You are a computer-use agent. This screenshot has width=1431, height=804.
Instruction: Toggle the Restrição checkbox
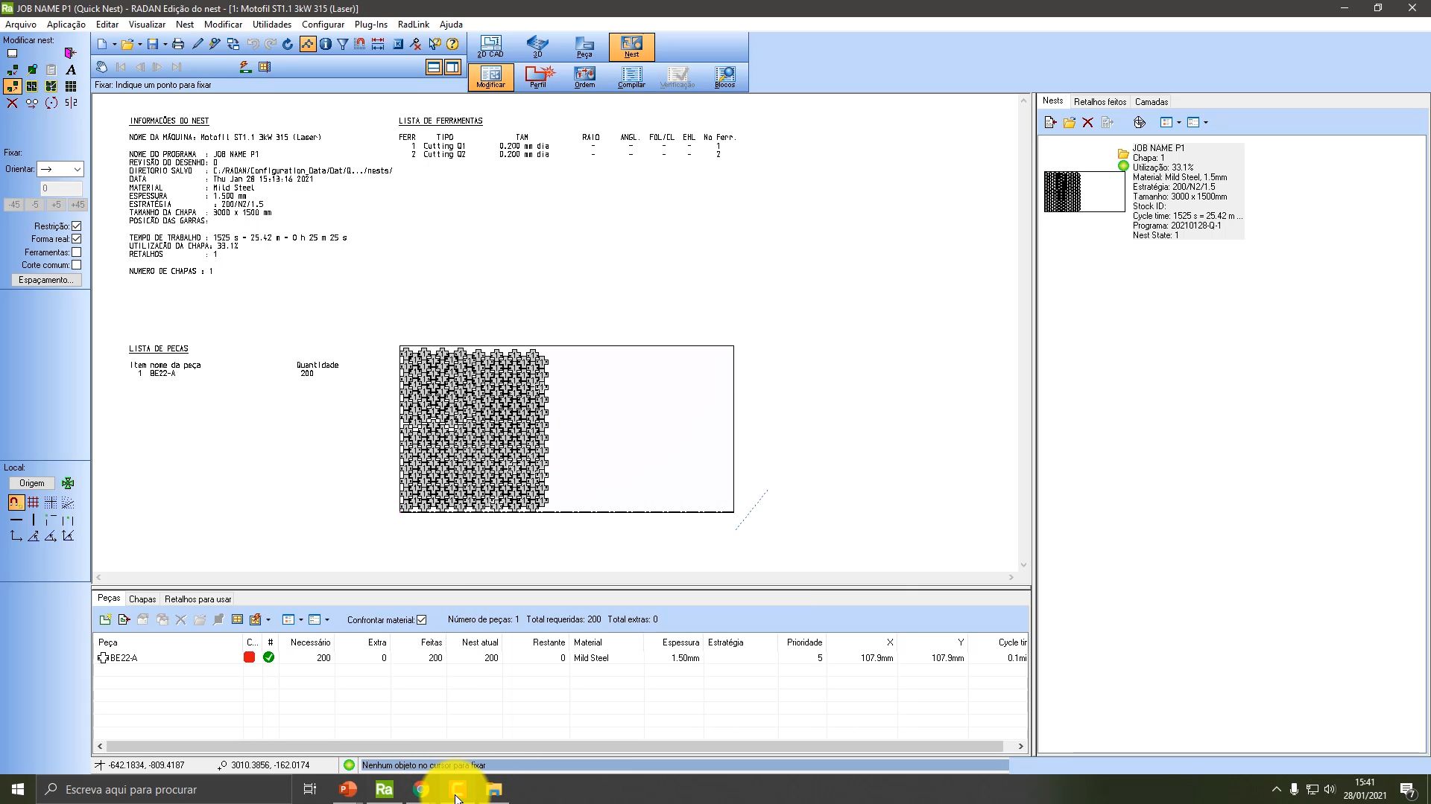[77, 226]
